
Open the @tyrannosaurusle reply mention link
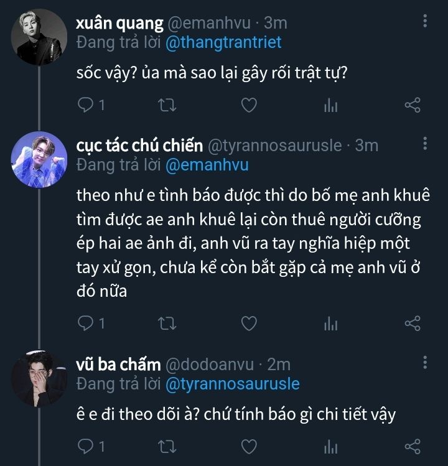tap(232, 383)
